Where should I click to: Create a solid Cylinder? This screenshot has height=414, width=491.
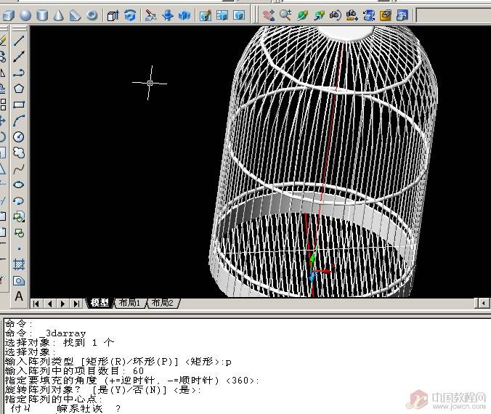point(42,15)
